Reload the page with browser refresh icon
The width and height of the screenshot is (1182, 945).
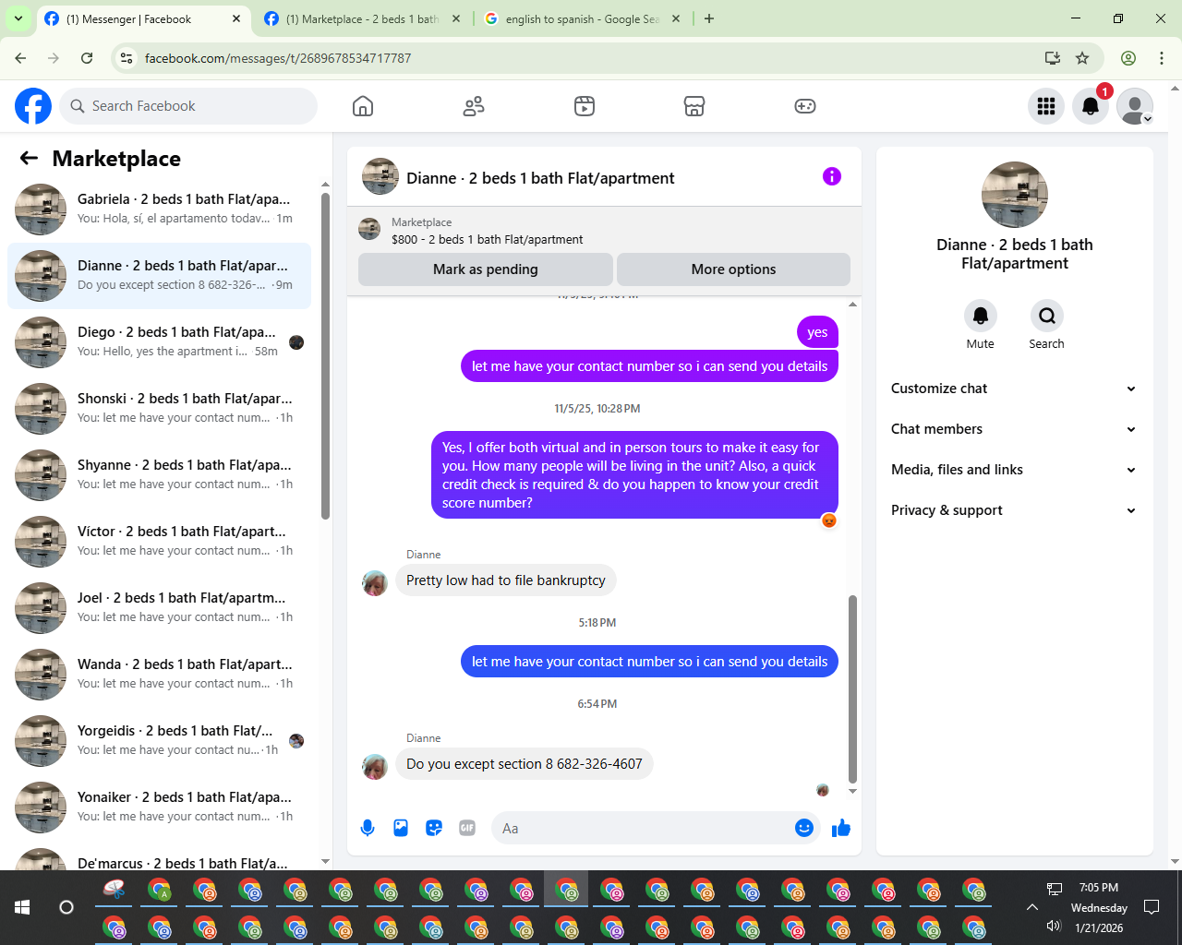(87, 58)
